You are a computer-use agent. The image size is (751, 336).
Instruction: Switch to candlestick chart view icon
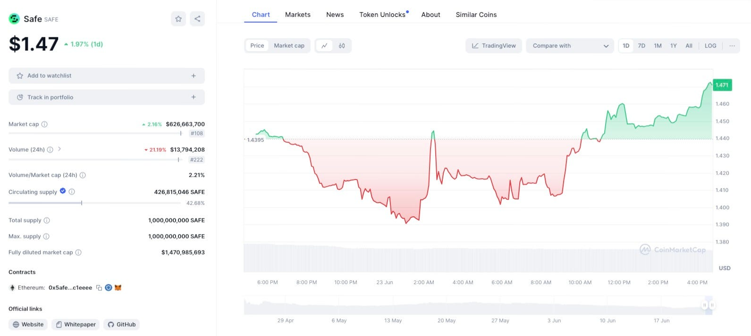342,46
